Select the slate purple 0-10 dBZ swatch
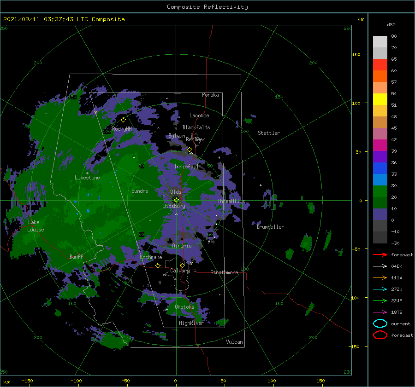This screenshot has width=415, height=387. click(380, 214)
